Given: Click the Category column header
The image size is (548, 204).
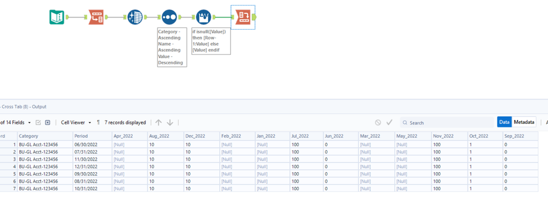Looking at the screenshot, I should tap(44, 136).
